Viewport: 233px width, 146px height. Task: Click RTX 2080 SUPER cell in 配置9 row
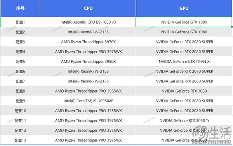[184, 101]
